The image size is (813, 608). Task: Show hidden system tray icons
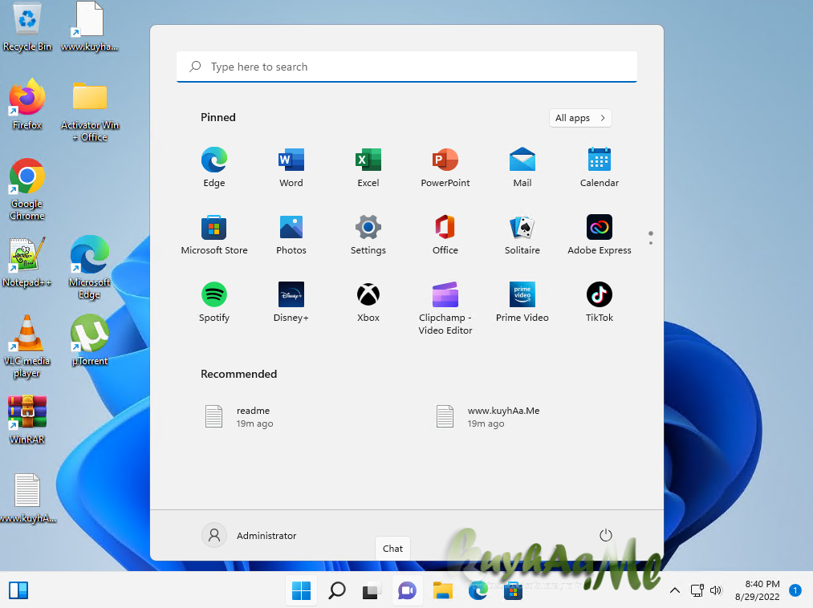coord(675,590)
